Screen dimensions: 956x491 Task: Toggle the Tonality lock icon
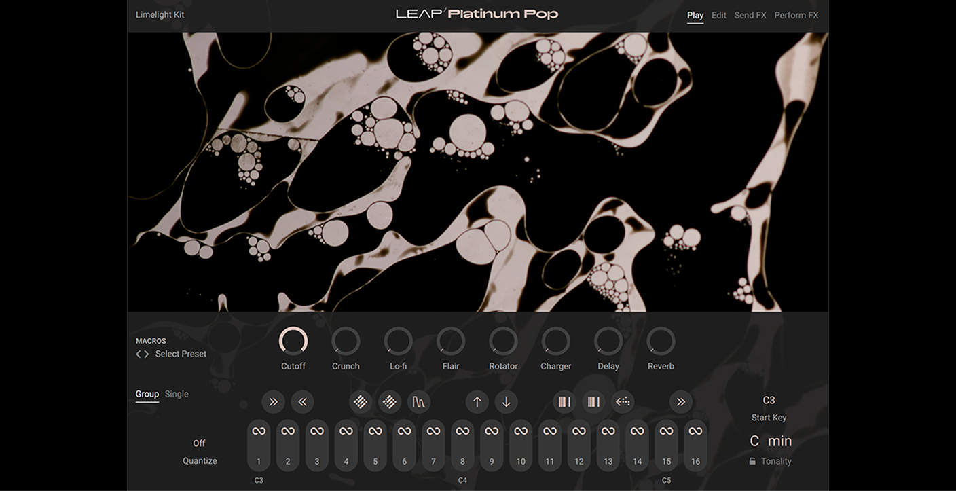click(x=752, y=460)
